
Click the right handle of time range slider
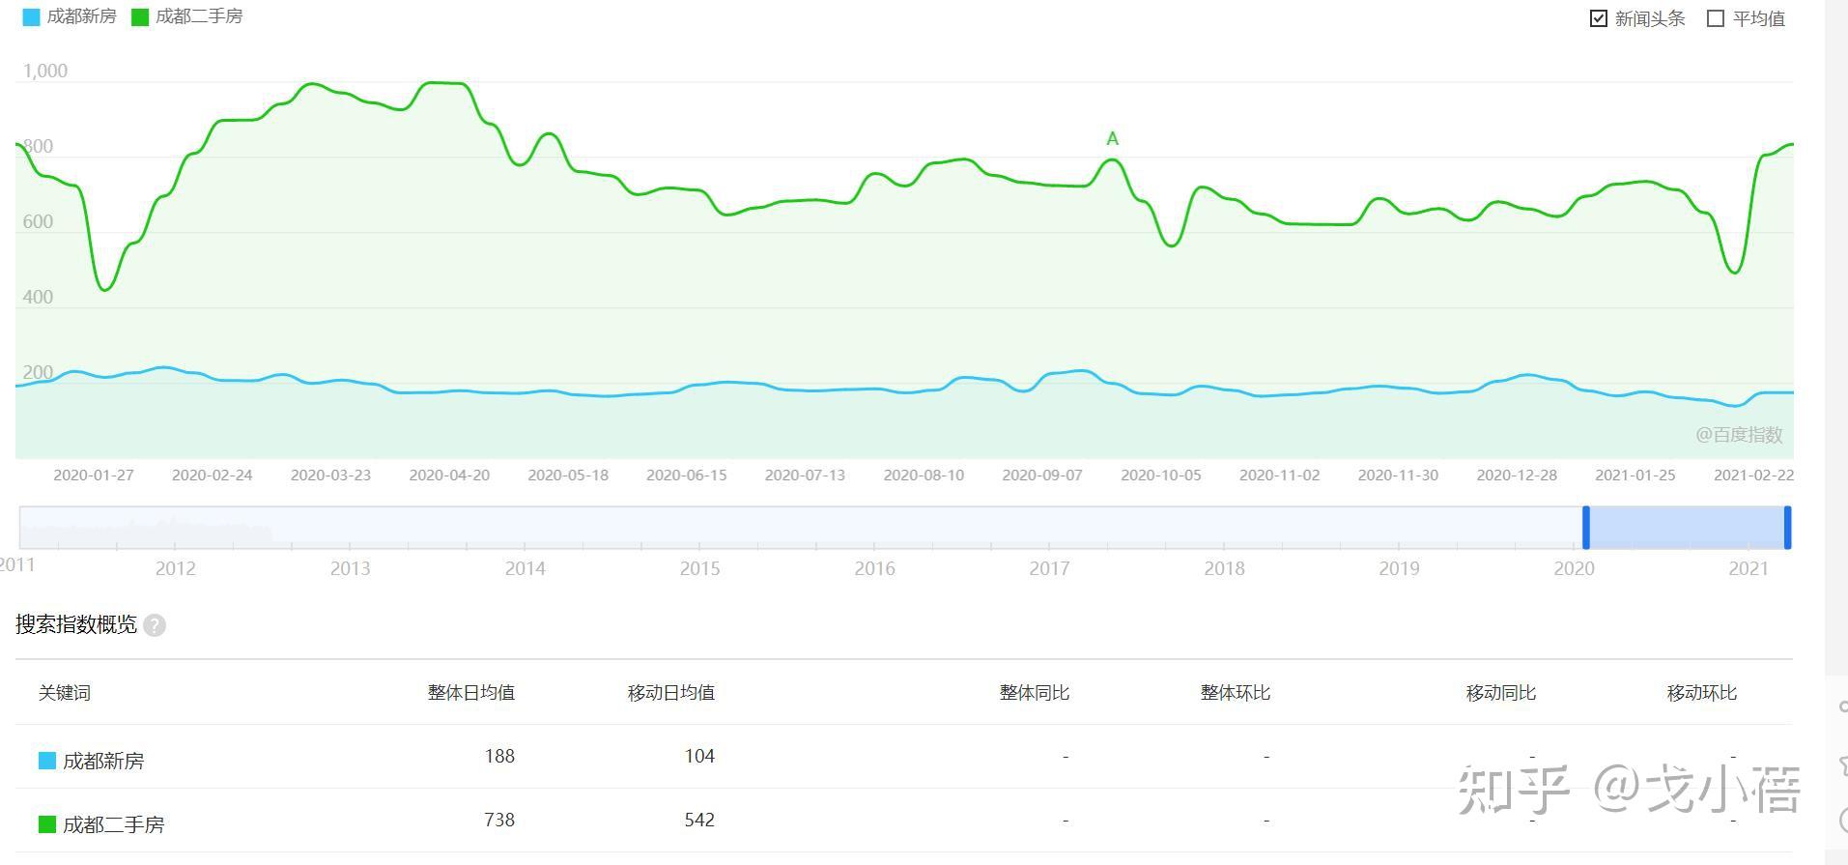point(1787,528)
